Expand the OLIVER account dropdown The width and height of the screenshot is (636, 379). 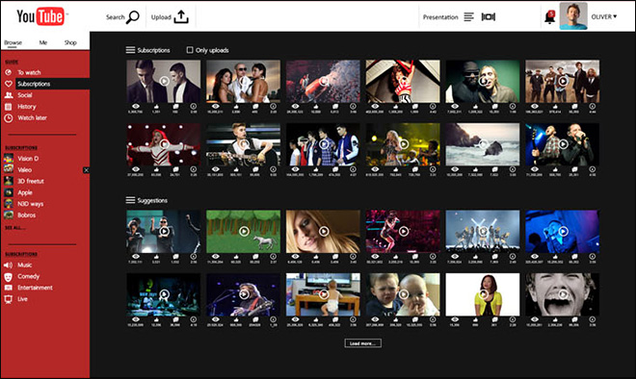[x=603, y=16]
